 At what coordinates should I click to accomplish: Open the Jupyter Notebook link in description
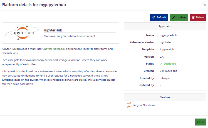54,49
